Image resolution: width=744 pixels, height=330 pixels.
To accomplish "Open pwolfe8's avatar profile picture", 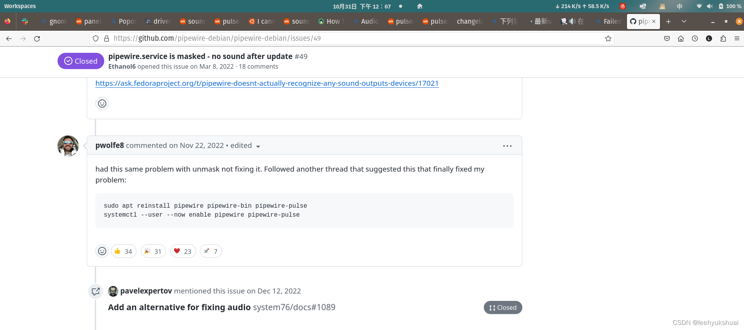I will [68, 146].
